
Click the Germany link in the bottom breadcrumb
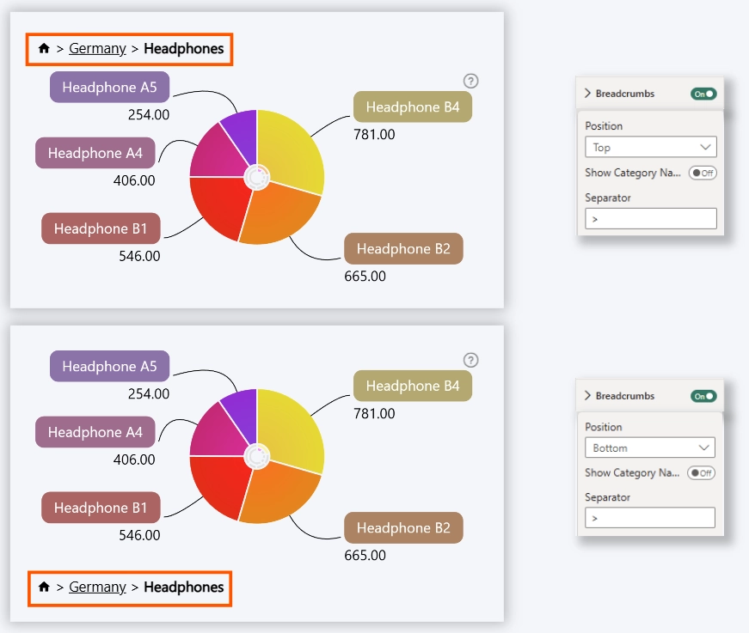[x=97, y=587]
